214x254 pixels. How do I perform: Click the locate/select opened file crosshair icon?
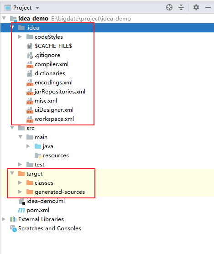[169, 7]
